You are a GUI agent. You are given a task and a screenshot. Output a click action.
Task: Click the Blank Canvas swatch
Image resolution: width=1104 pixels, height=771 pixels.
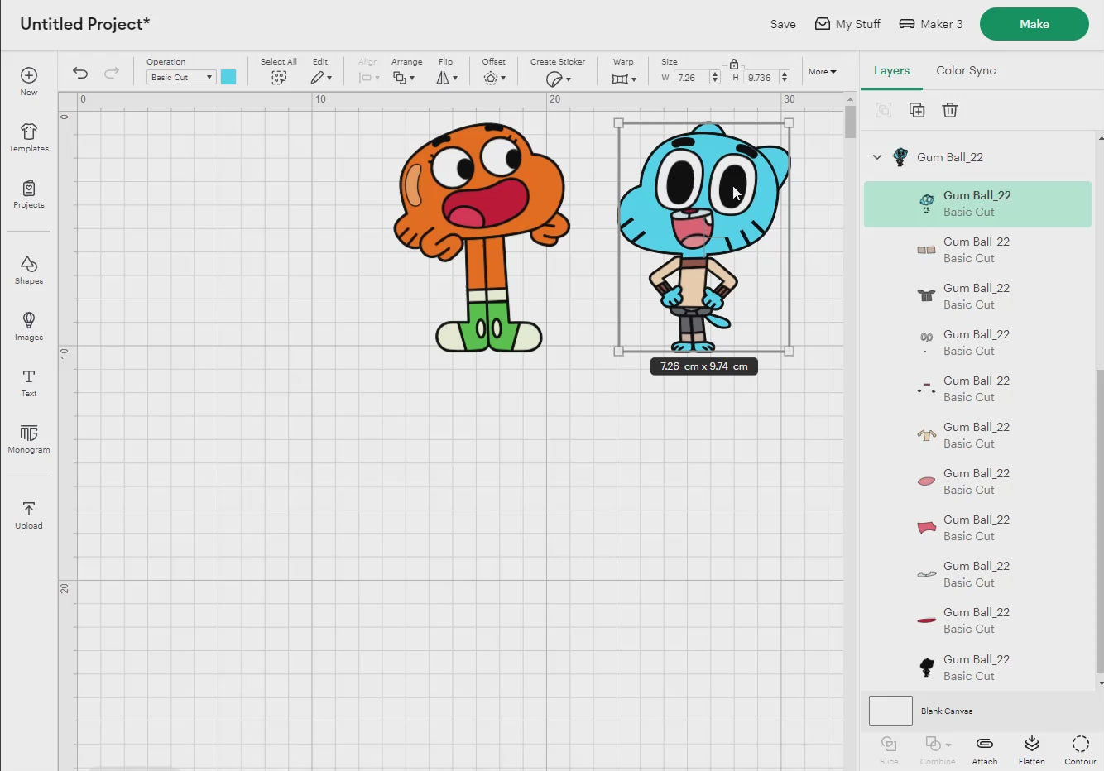click(x=890, y=711)
